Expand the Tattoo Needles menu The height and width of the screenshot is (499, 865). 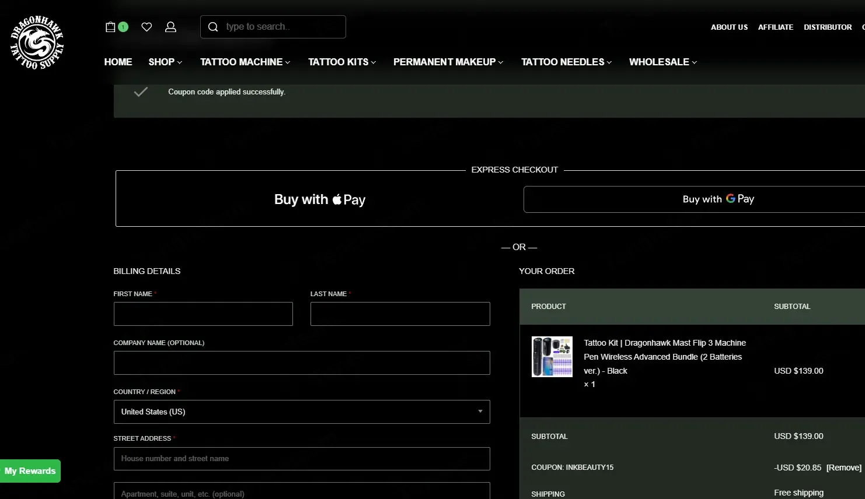[x=566, y=62]
